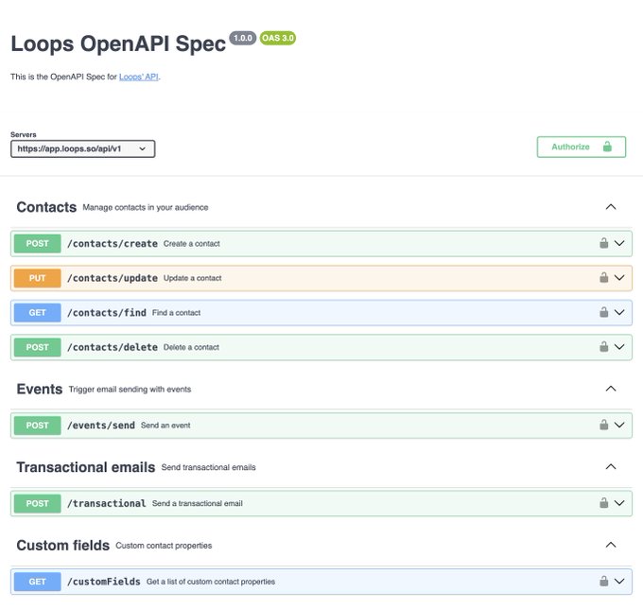Click 'Trigger email sending with events' text
This screenshot has width=643, height=609.
pos(130,390)
